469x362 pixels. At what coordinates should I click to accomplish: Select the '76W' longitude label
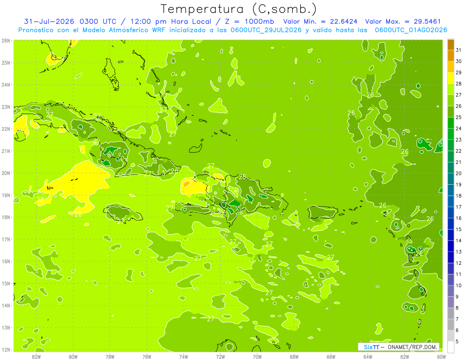(147, 357)
